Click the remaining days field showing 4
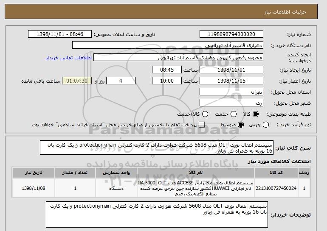The width and height of the screenshot is (327, 231). [121, 81]
